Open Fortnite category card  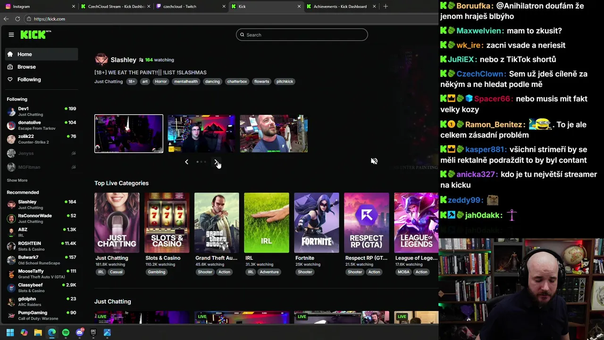(x=317, y=222)
